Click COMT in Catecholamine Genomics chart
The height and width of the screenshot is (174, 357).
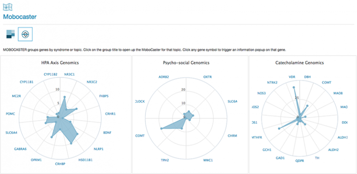click(x=326, y=83)
